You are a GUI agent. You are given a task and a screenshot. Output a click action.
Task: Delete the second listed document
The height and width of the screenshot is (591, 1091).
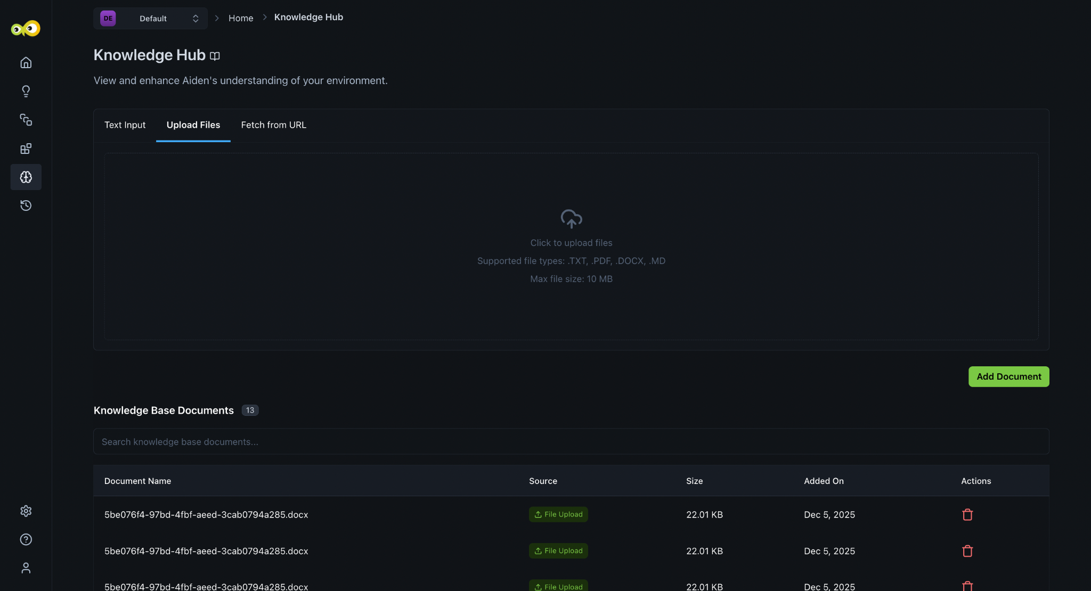(x=967, y=551)
